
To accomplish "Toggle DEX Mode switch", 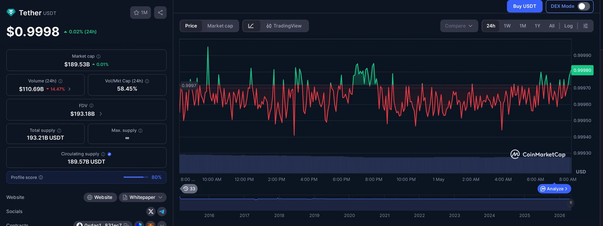I will [584, 6].
